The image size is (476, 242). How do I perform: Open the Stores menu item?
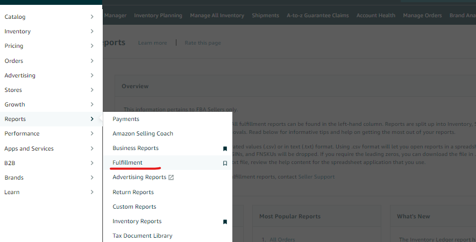tap(51, 90)
